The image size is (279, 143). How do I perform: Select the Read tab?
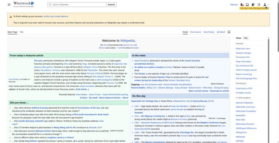(185, 32)
